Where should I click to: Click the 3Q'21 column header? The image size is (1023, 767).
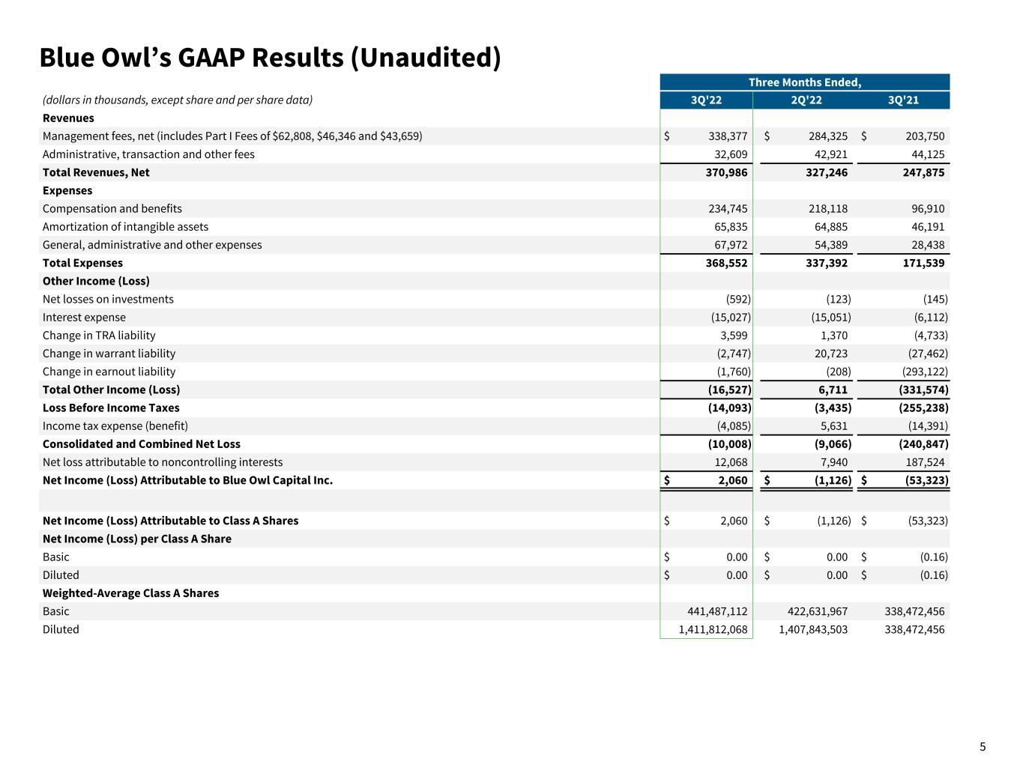(x=902, y=100)
